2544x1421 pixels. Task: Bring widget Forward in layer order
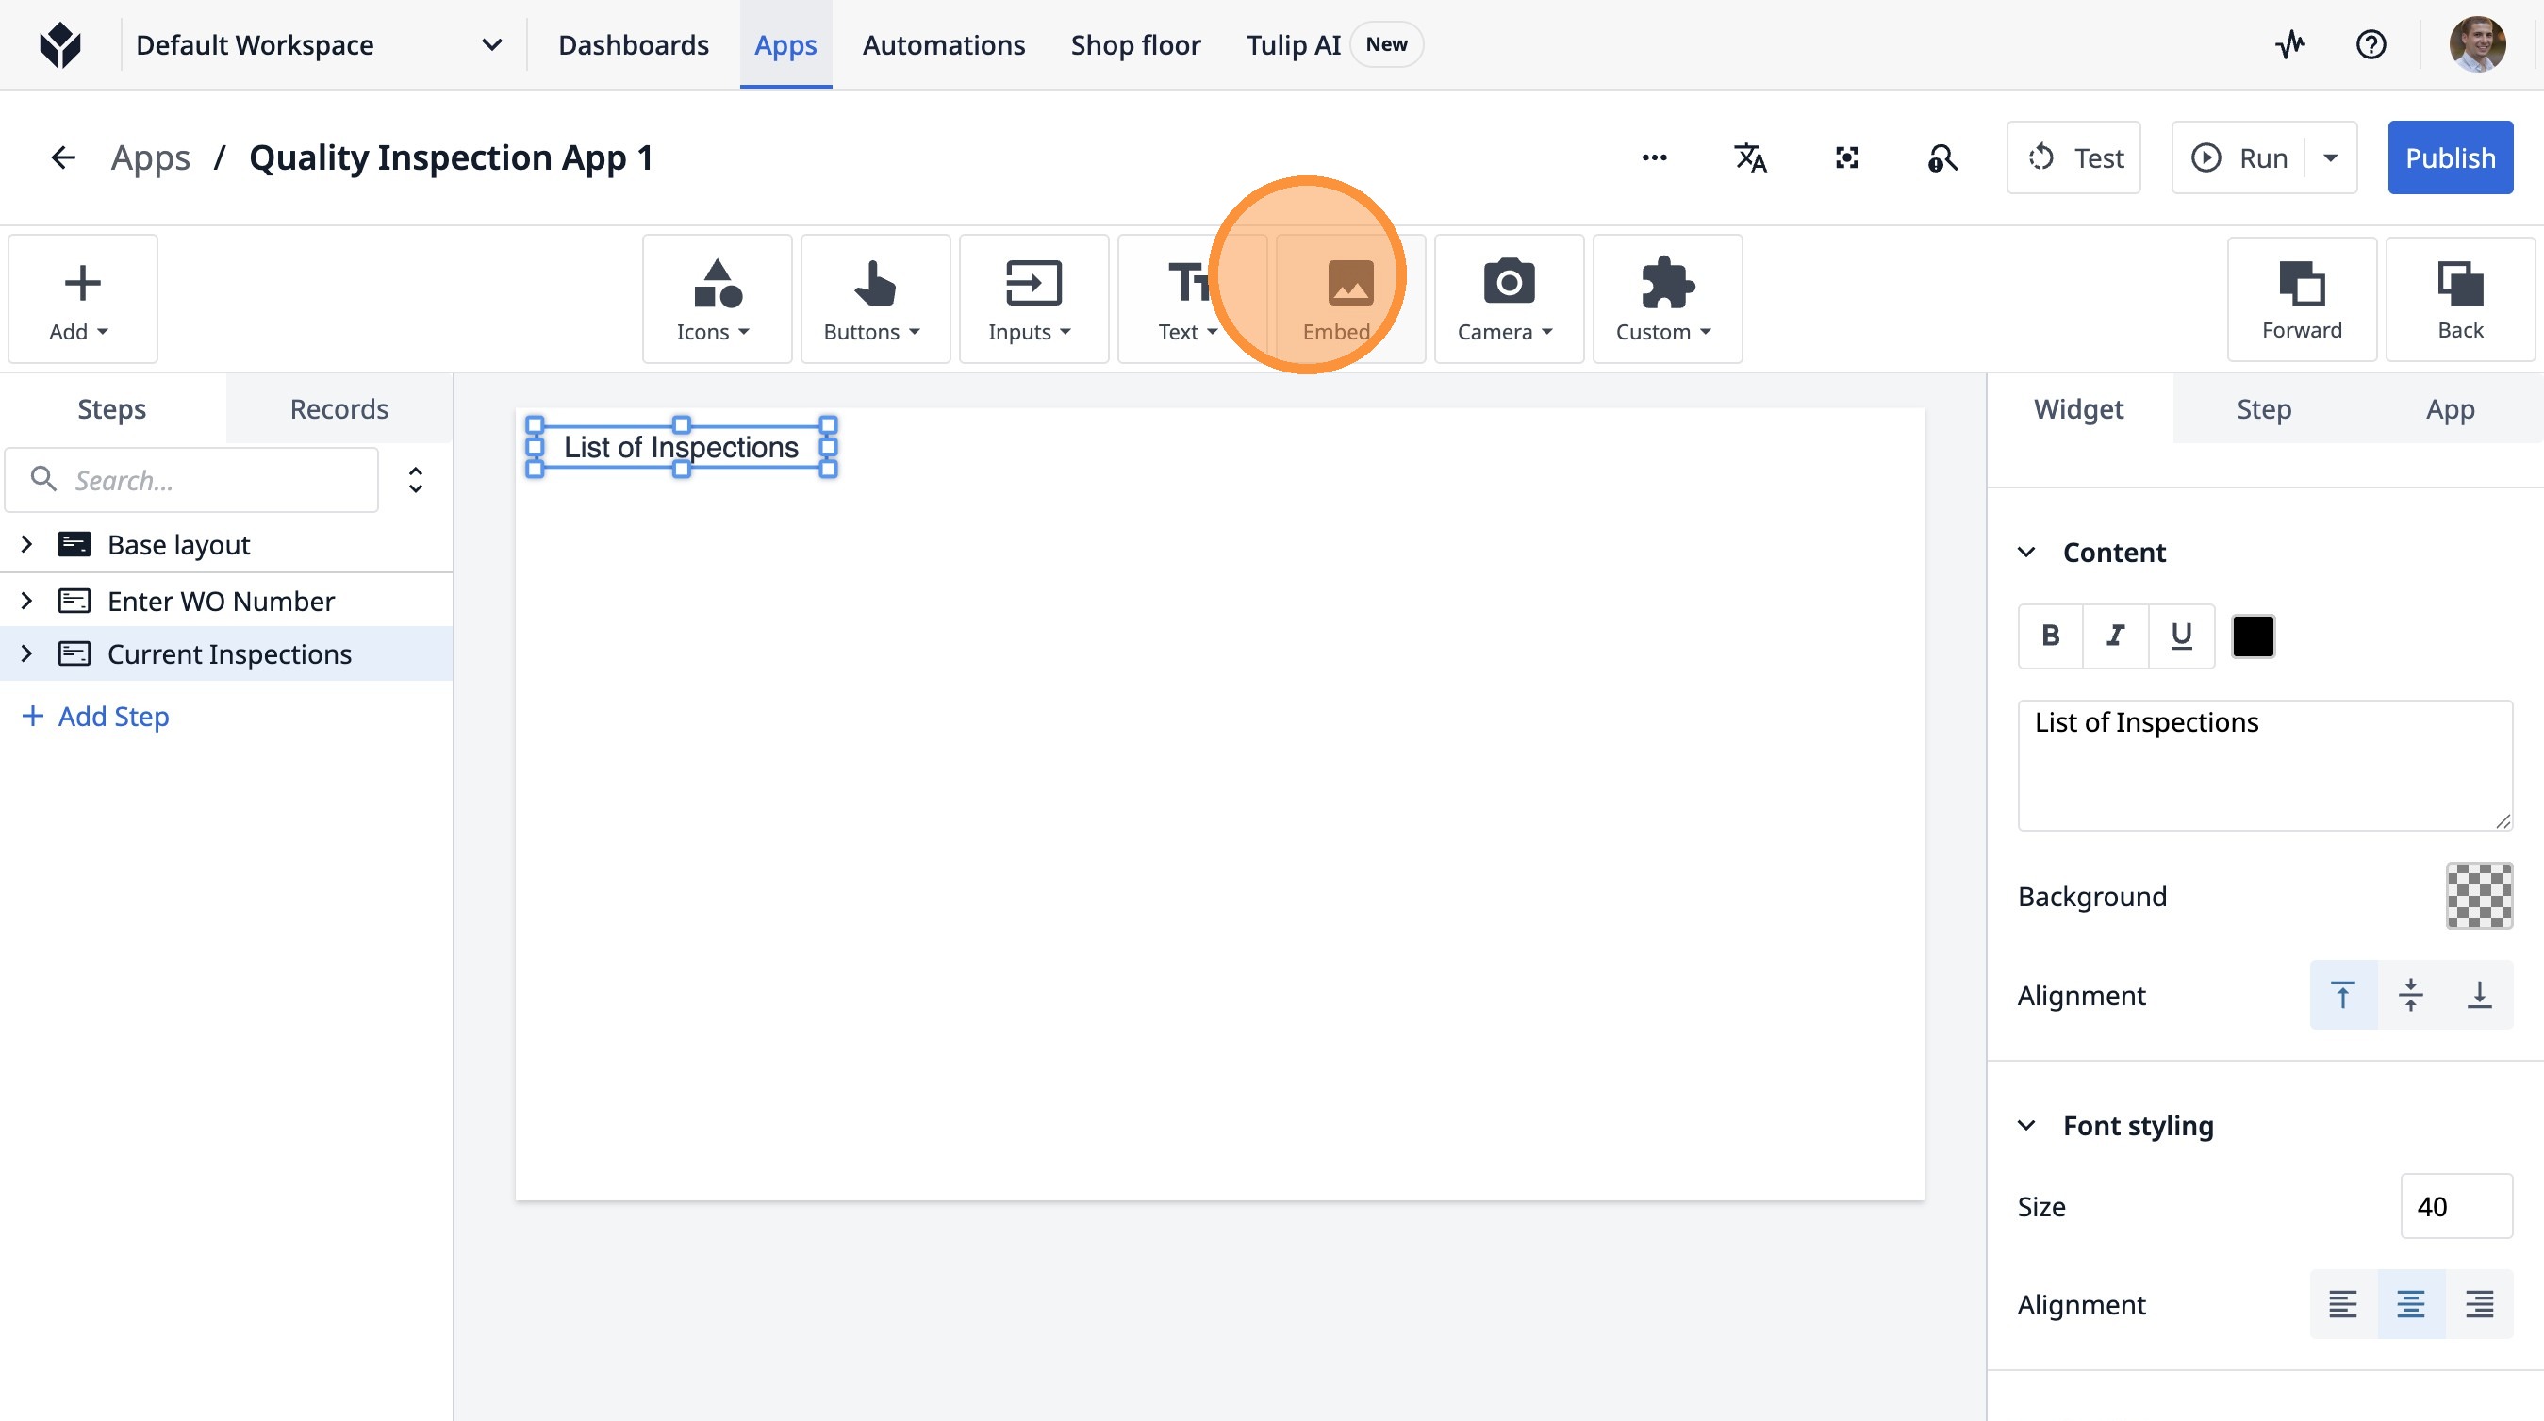(2301, 298)
